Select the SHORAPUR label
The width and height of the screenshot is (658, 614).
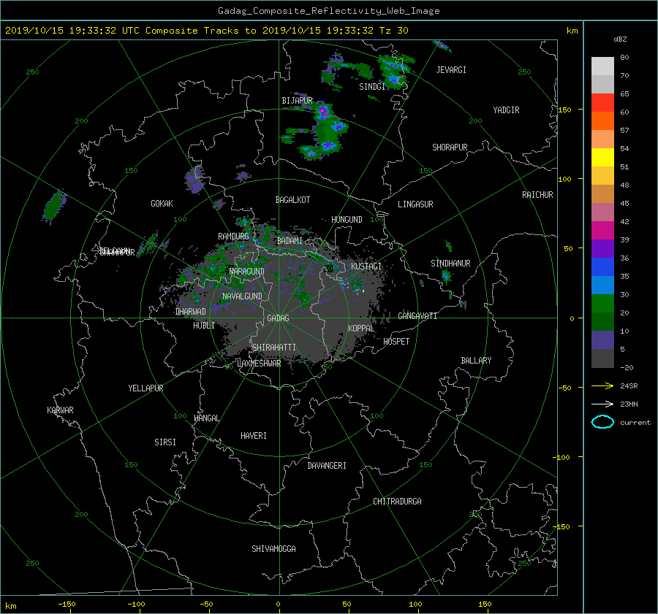(x=450, y=147)
